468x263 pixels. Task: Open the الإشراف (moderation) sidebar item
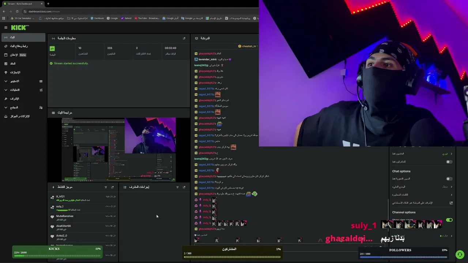tap(23, 99)
